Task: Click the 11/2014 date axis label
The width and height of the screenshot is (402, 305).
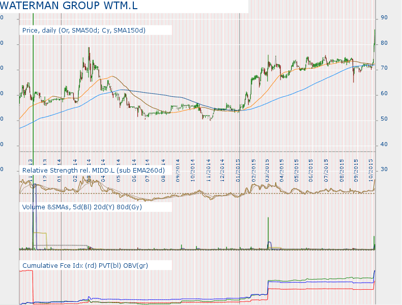Action: point(209,171)
